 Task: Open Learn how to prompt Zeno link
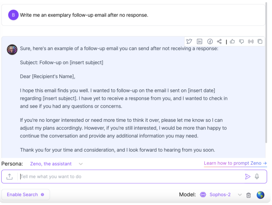235,163
